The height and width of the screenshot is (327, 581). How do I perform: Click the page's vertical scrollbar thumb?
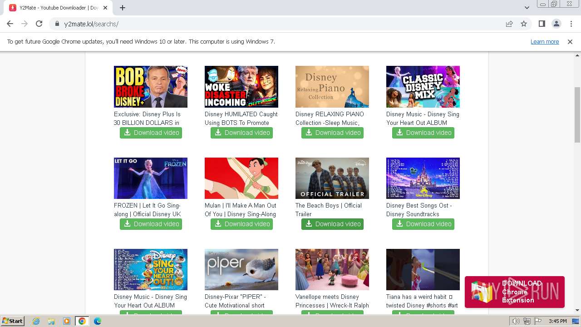pyautogui.click(x=577, y=114)
